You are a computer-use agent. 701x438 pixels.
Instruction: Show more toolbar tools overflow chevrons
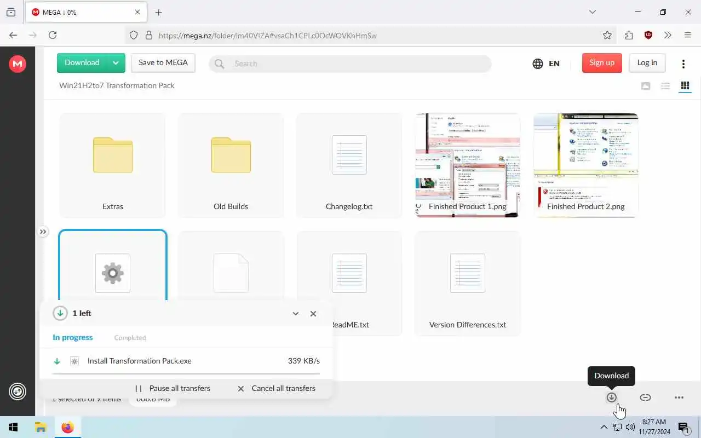(x=668, y=35)
